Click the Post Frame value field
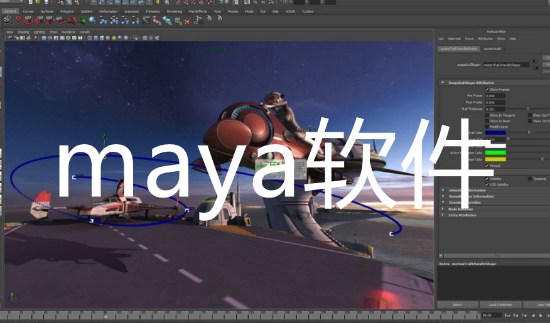This screenshot has width=550, height=323. (495, 102)
